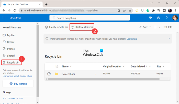The image size is (179, 104).
Task: Share this page from the address bar
Action: pyautogui.click(x=125, y=11)
